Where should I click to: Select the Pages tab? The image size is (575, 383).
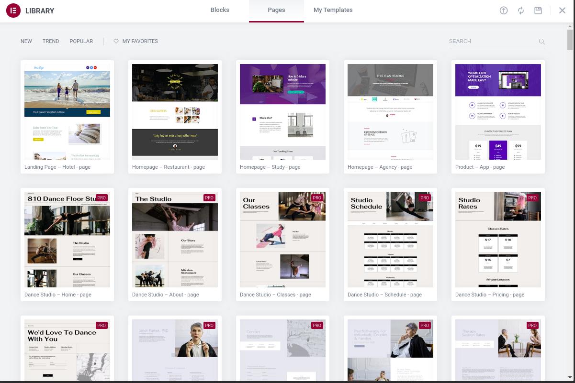pyautogui.click(x=276, y=11)
